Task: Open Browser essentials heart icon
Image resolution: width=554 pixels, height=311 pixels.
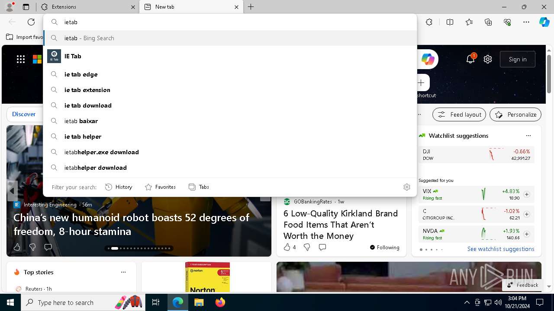Action: [507, 22]
